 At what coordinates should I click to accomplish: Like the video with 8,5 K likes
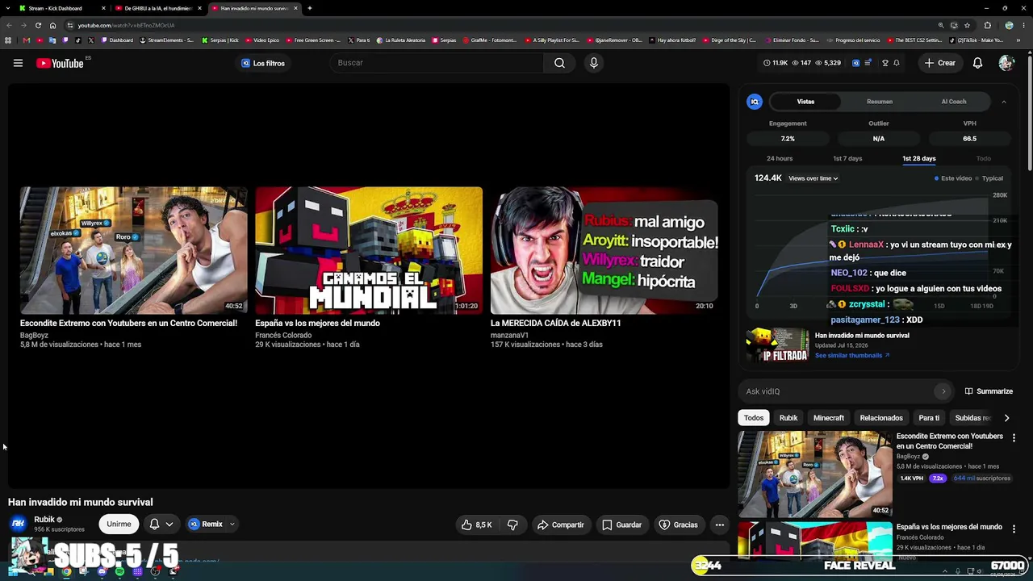click(x=476, y=525)
